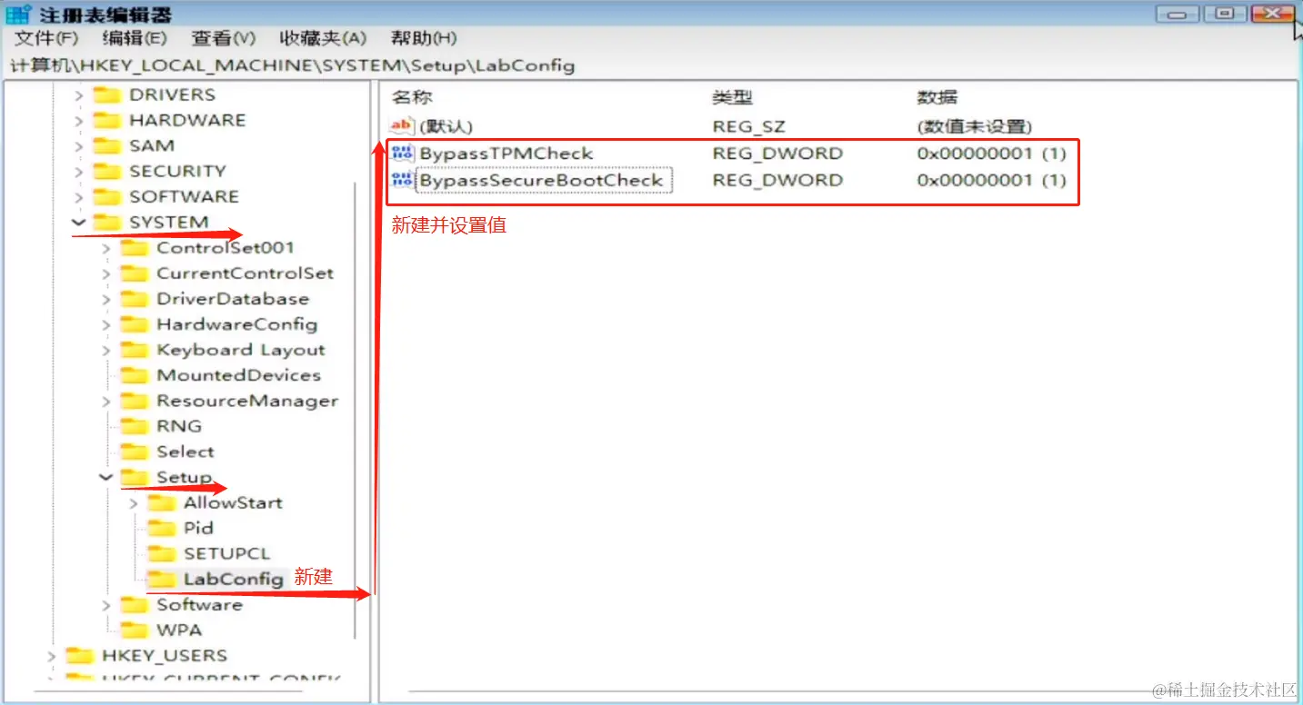Image resolution: width=1303 pixels, height=705 pixels.
Task: Click REG_SZ type cell
Action: [x=748, y=126]
